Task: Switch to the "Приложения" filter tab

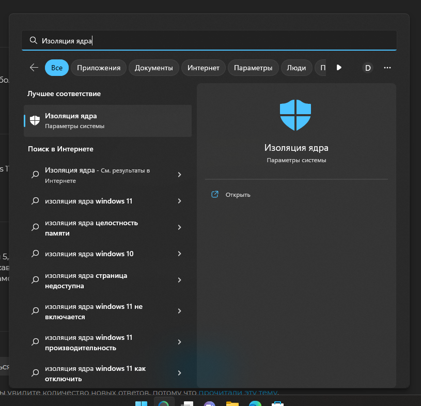Action: tap(99, 68)
